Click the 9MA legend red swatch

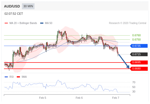tap(18, 77)
